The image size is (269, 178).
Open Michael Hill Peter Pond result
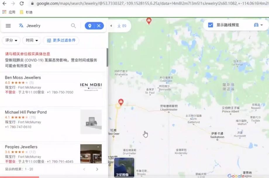pos(26,112)
